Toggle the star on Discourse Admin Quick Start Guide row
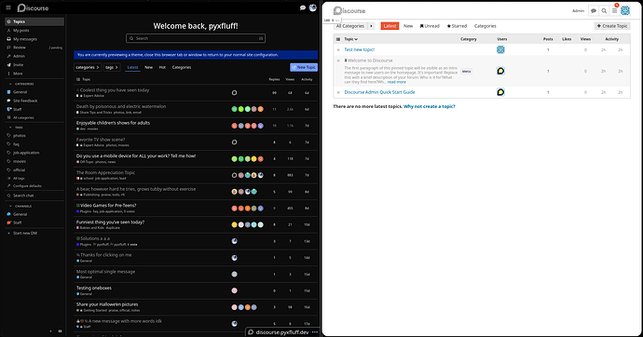The width and height of the screenshot is (643, 337). [338, 92]
